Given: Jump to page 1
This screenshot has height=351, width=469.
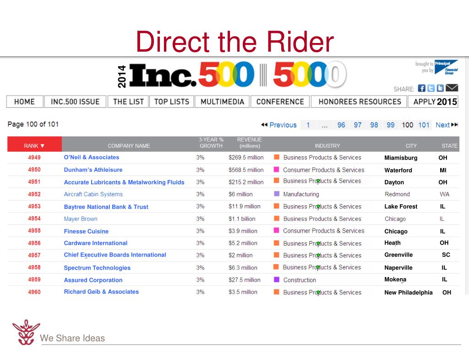Looking at the screenshot, I should click(308, 125).
